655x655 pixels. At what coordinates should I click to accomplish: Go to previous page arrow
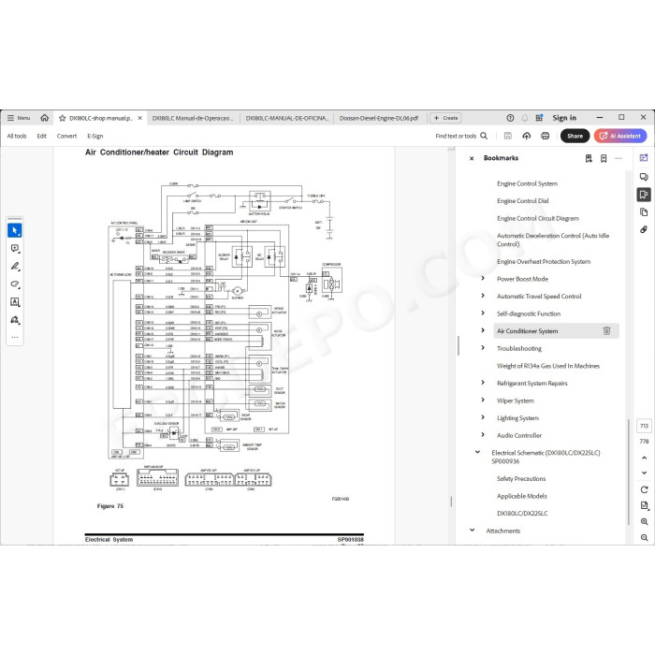tap(644, 458)
